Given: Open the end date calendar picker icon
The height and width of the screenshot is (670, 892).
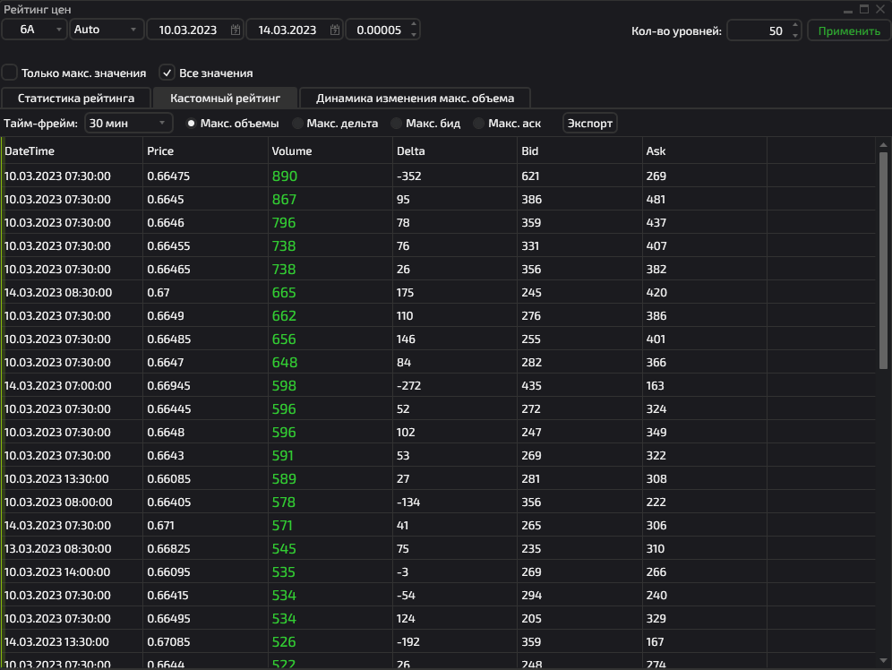Looking at the screenshot, I should pos(335,30).
